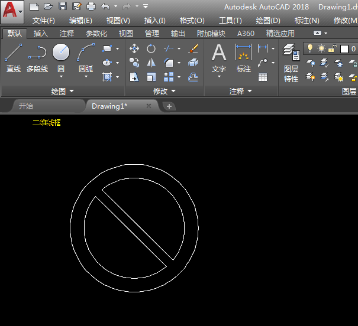The width and height of the screenshot is (358, 326).
Task: Select the Rectangle tool icon
Action: [107, 48]
